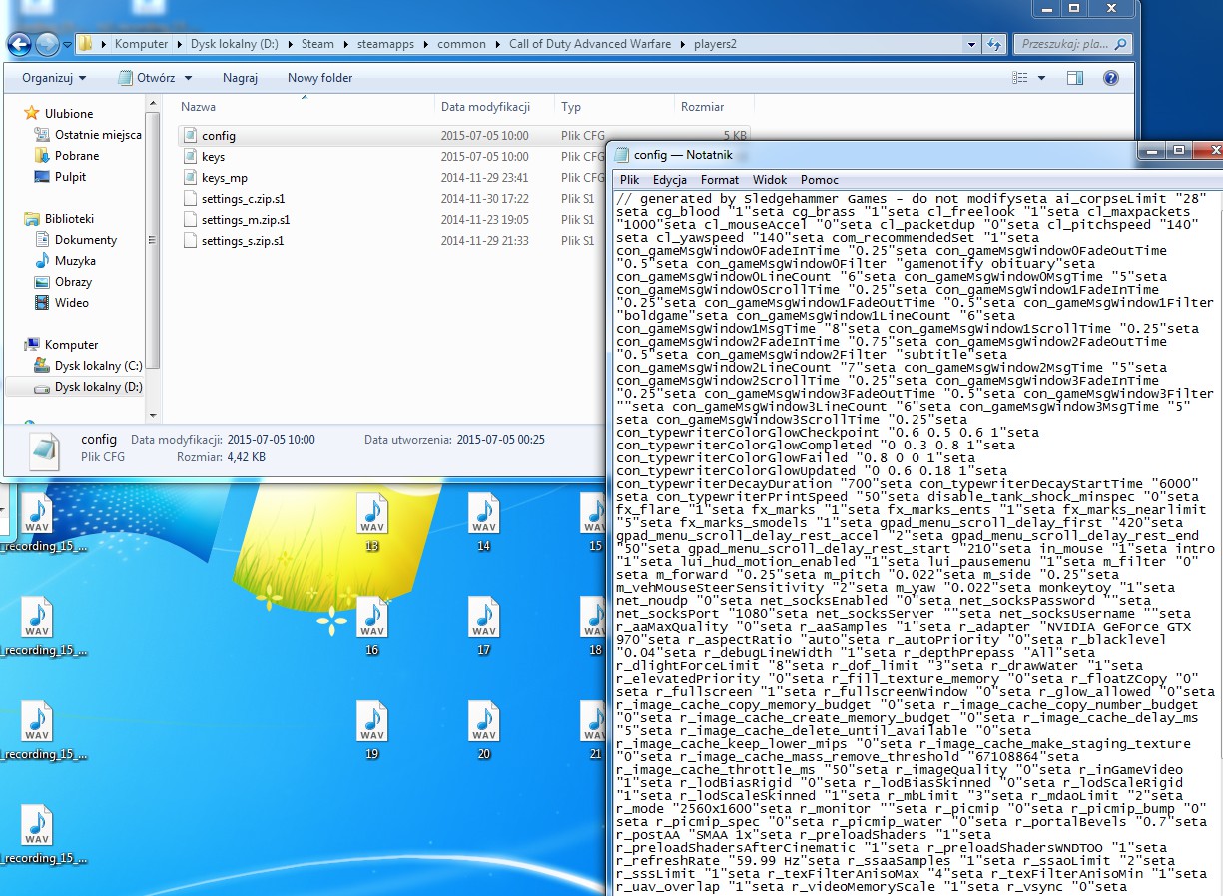This screenshot has height=896, width=1223.
Task: Open WAV file icon labeled 13
Action: (x=372, y=515)
